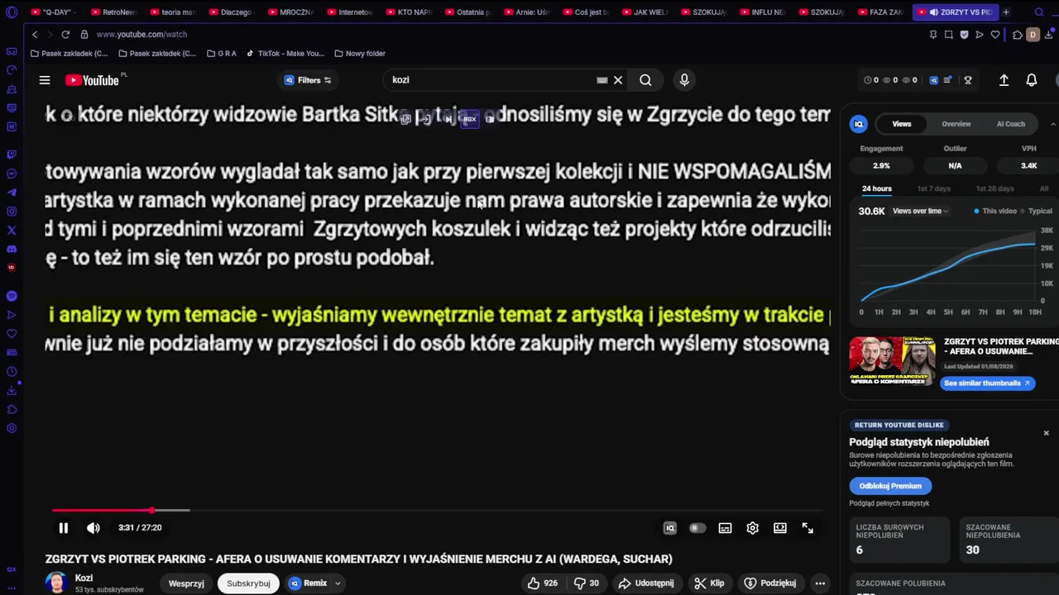Expand the 'Views over time' dropdown

click(919, 211)
